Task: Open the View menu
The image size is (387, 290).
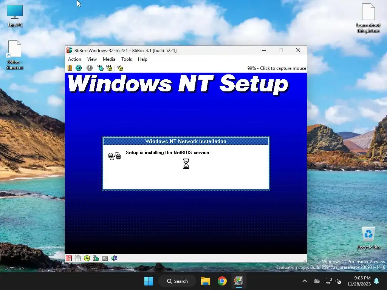Action: click(x=92, y=59)
